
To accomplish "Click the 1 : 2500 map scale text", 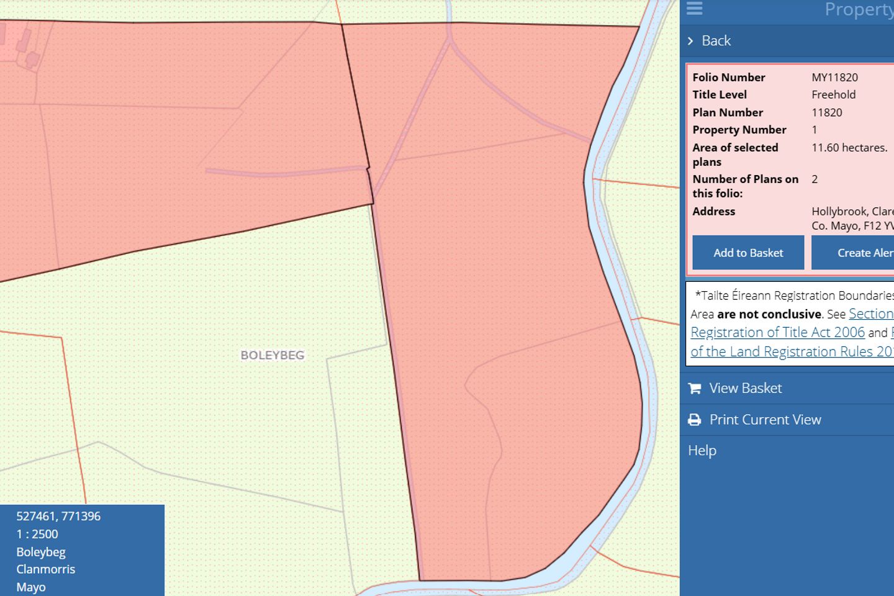I will 37,534.
